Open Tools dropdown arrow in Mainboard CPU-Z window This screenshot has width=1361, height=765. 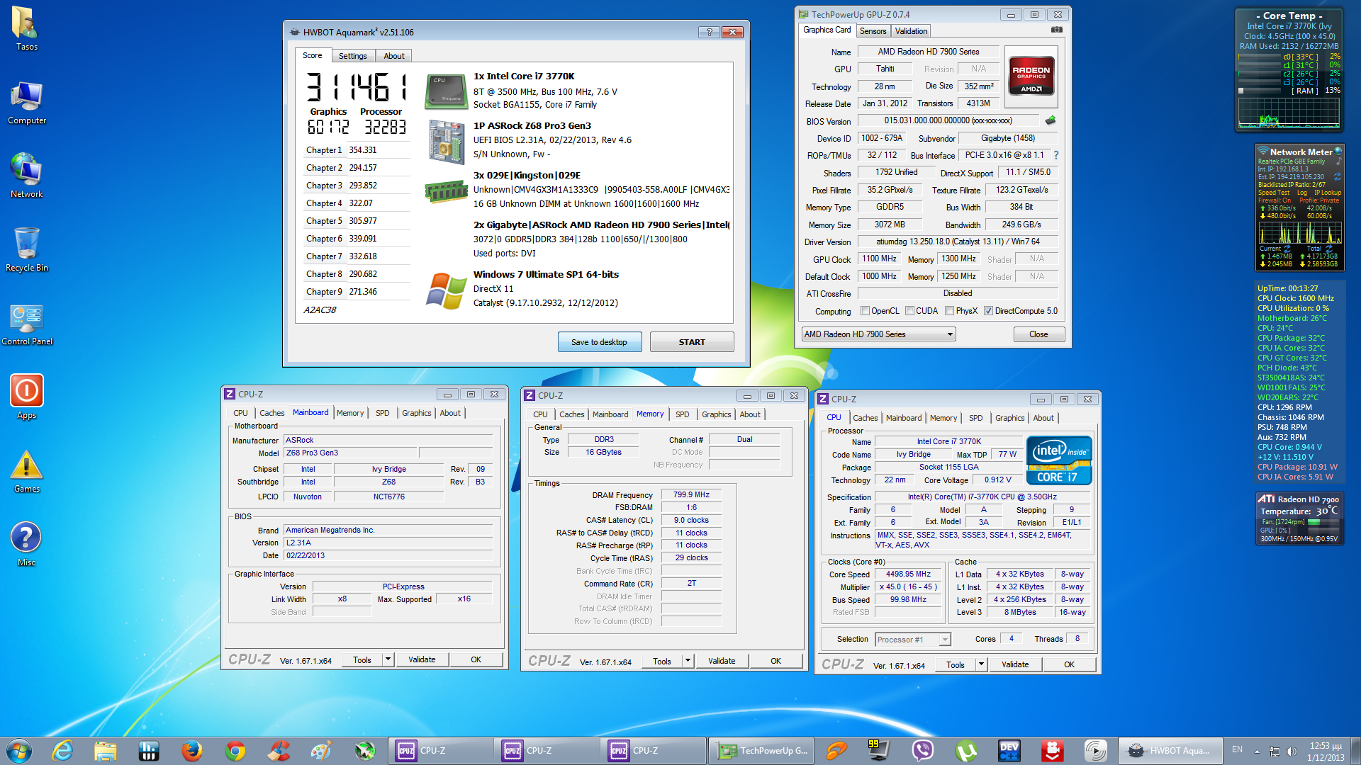coord(388,659)
